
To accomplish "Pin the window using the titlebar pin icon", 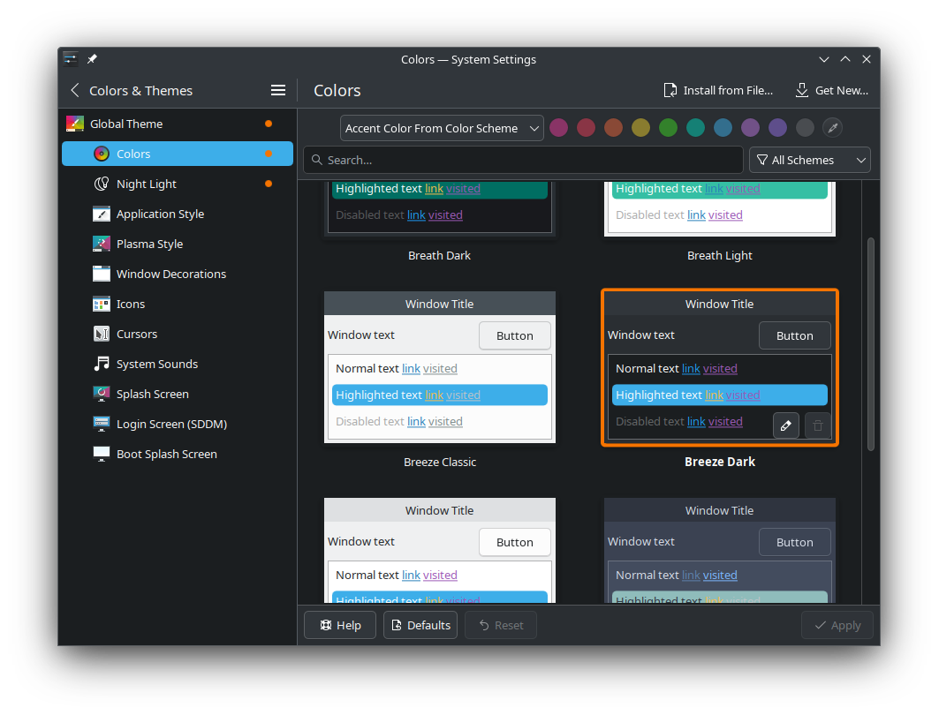I will coord(92,59).
